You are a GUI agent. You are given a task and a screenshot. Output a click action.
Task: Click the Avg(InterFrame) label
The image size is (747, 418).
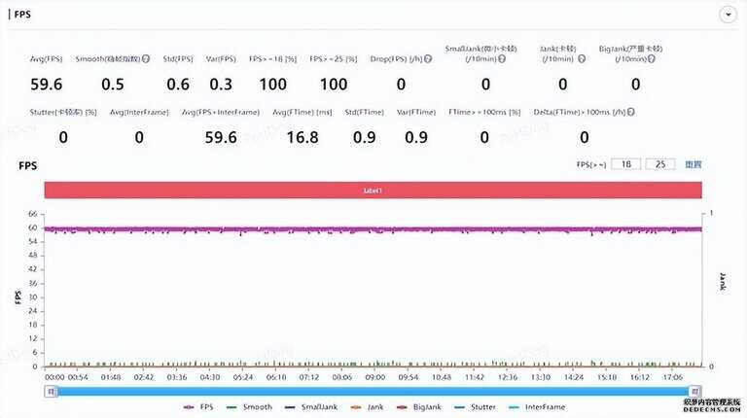point(139,112)
